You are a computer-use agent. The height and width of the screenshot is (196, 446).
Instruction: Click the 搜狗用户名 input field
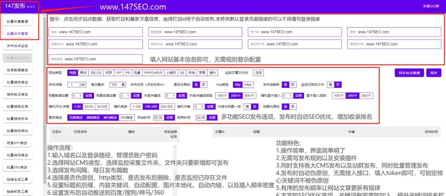[394, 44]
